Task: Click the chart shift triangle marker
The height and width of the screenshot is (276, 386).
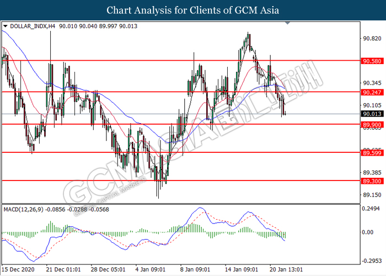Action: tap(287, 23)
